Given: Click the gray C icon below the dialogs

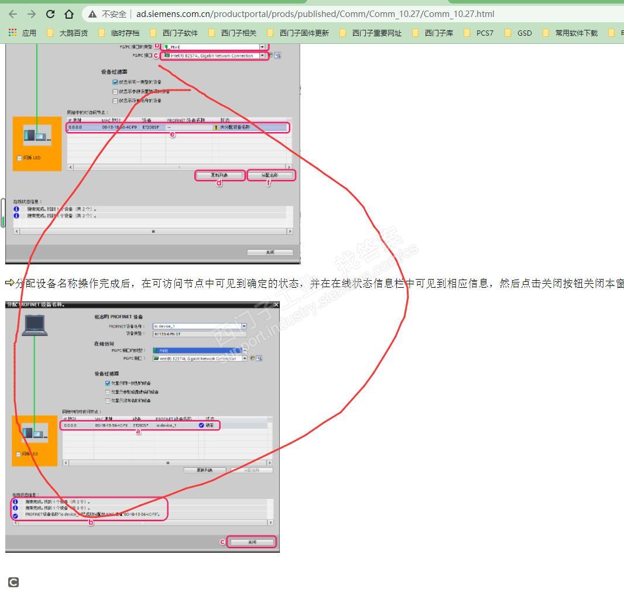Looking at the screenshot, I should coord(13,582).
